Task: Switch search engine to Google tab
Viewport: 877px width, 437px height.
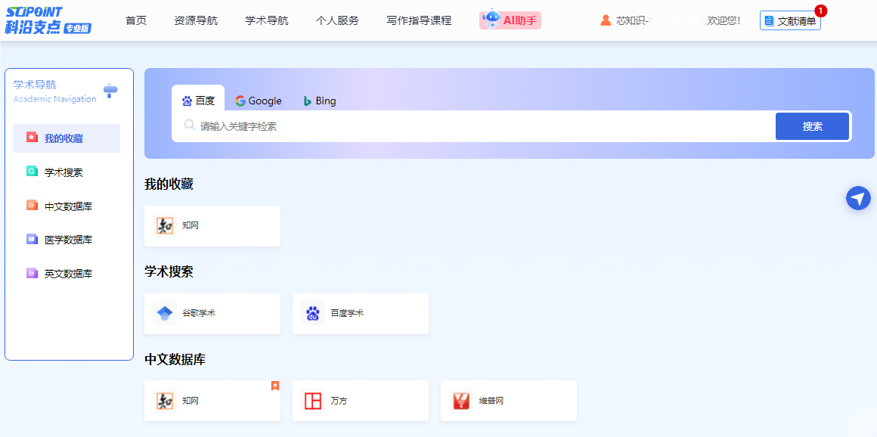Action: (258, 101)
